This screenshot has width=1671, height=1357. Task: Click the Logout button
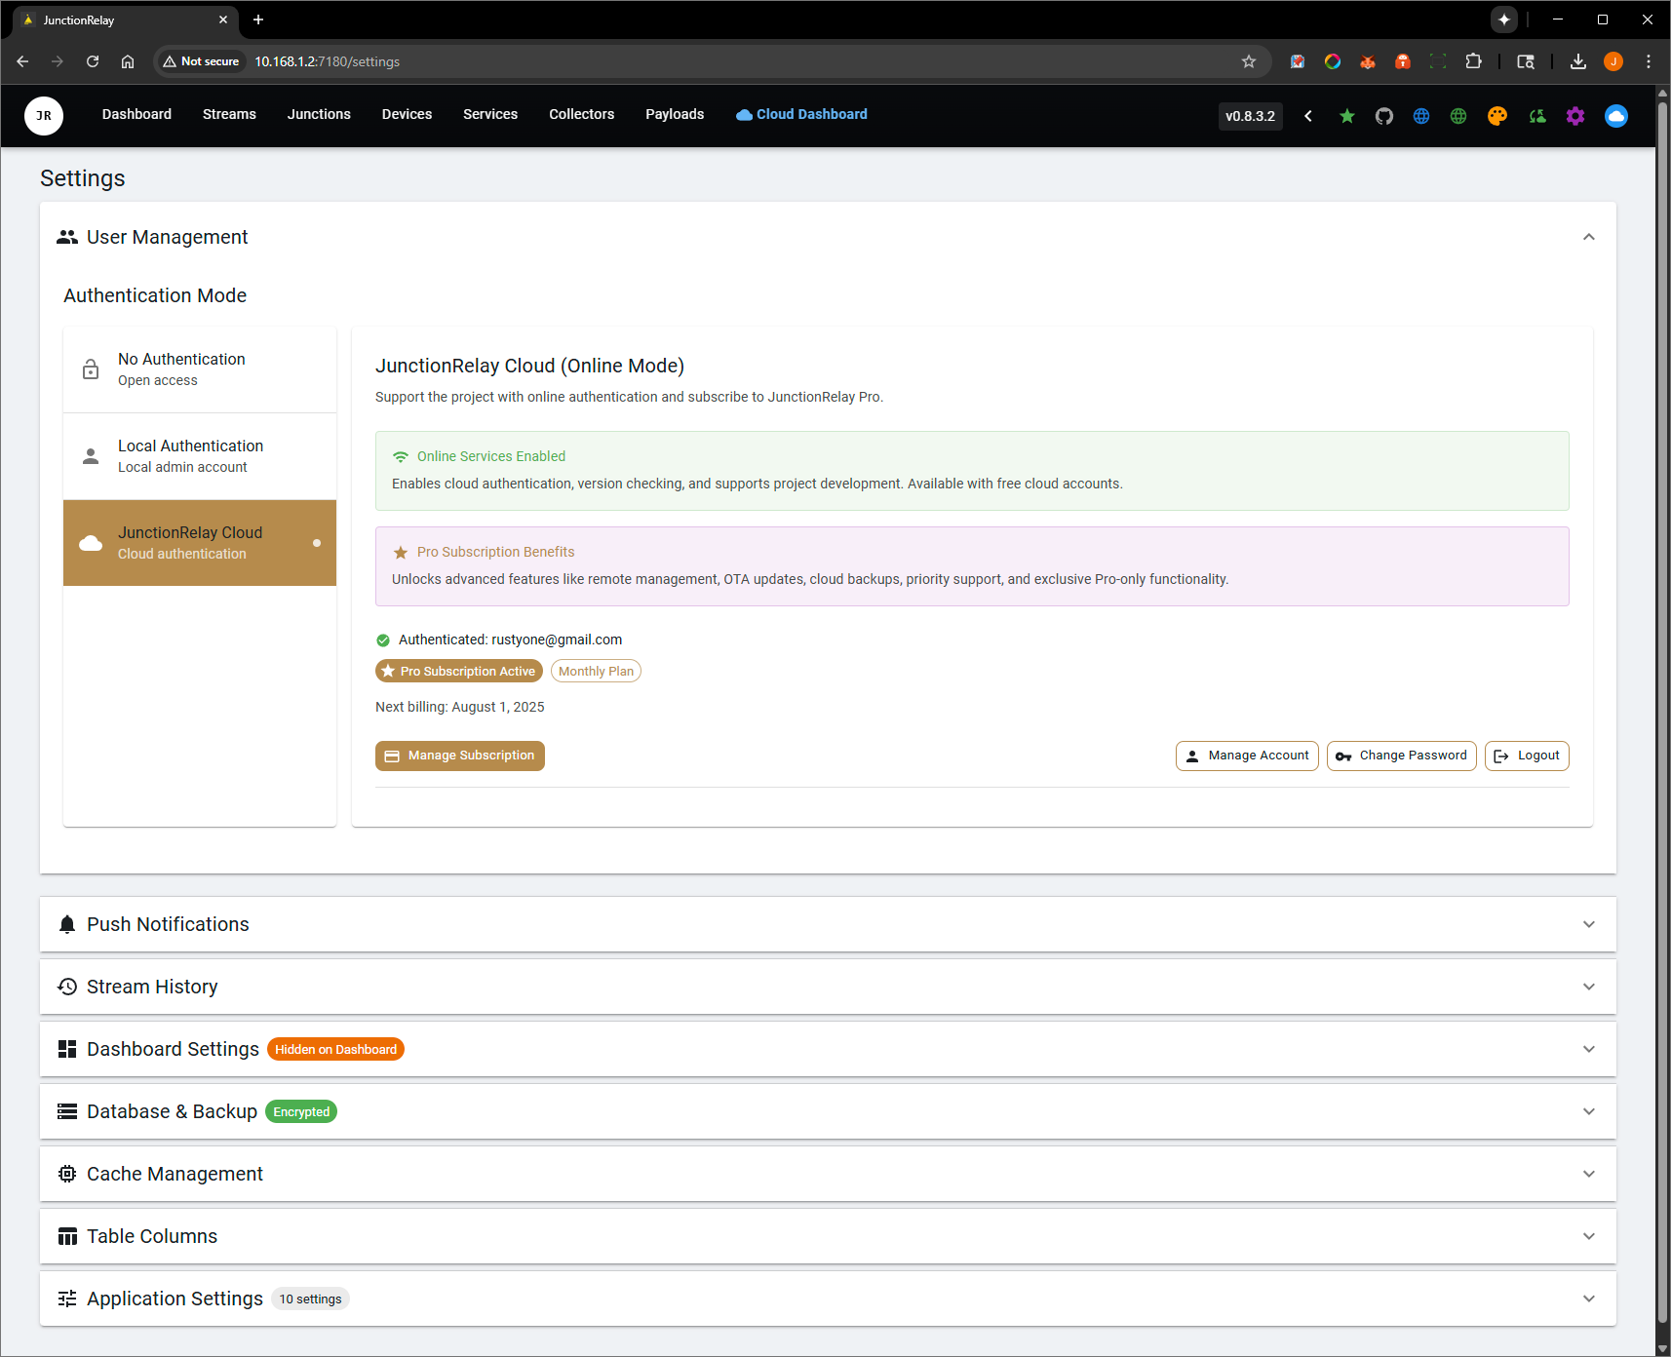click(1527, 756)
